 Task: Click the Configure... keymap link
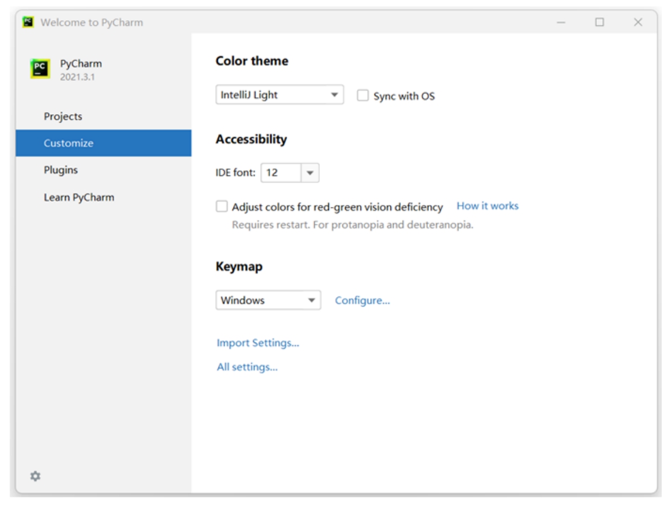tap(362, 300)
